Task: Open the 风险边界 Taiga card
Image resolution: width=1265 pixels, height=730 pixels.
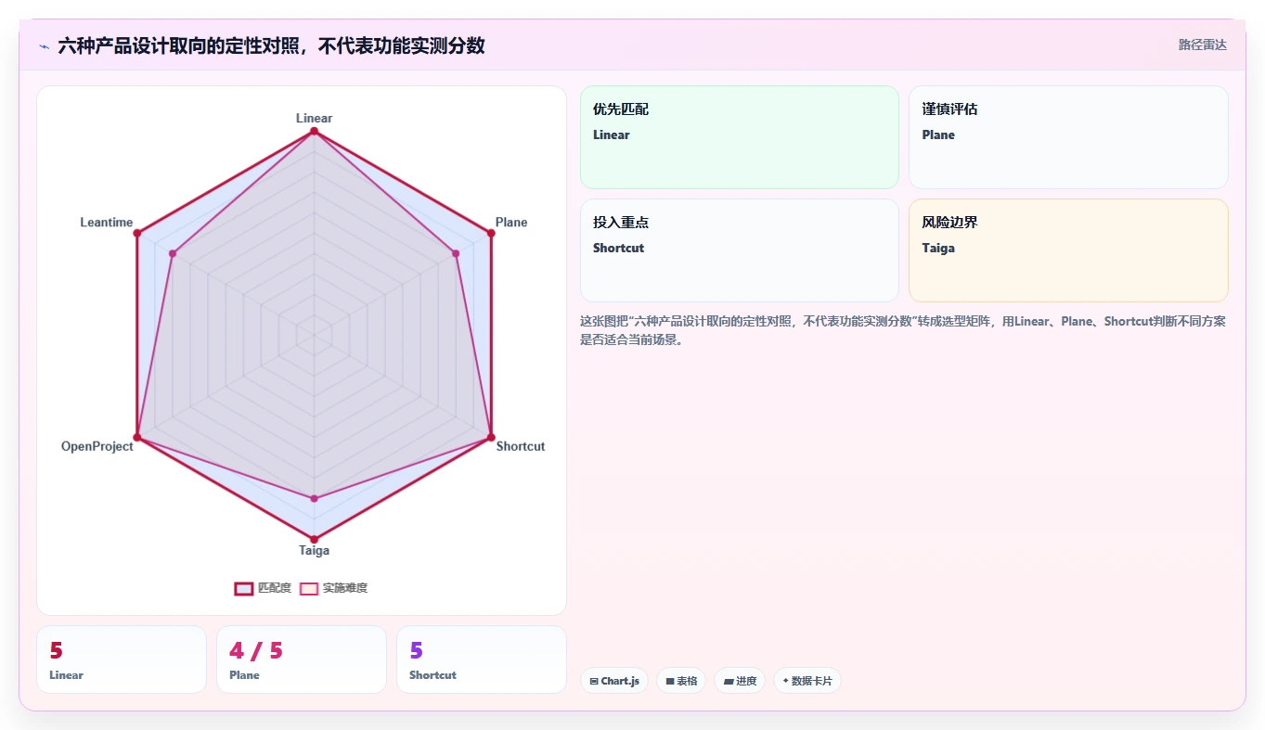Action: click(1068, 250)
